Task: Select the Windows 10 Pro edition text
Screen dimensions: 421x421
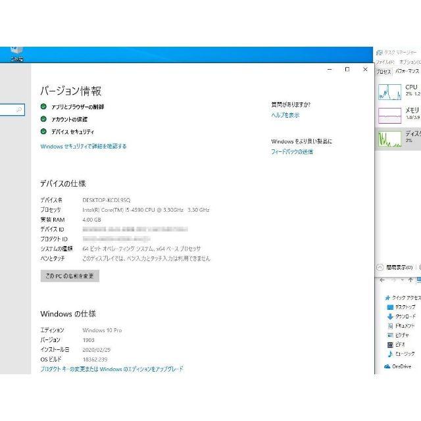Action: click(x=102, y=330)
